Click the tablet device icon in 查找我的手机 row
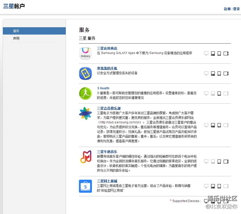Screen dimensions: 241x214 226,73
